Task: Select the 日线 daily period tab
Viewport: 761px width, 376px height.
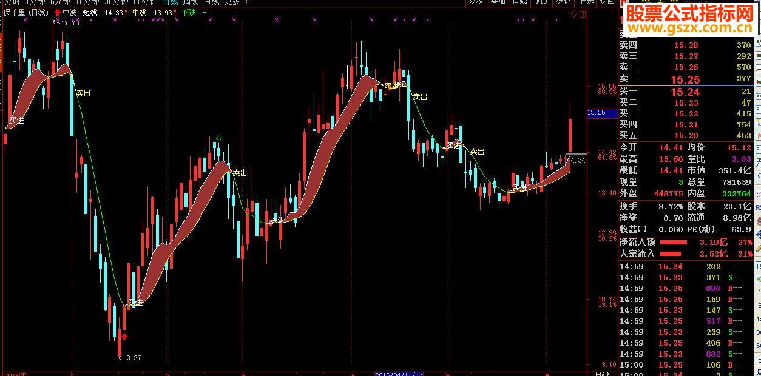Action: pyautogui.click(x=171, y=2)
